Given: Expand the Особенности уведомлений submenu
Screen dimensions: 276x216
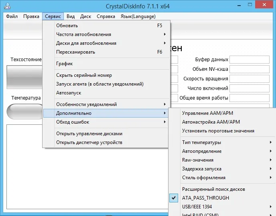Looking at the screenshot, I should pyautogui.click(x=106, y=104).
